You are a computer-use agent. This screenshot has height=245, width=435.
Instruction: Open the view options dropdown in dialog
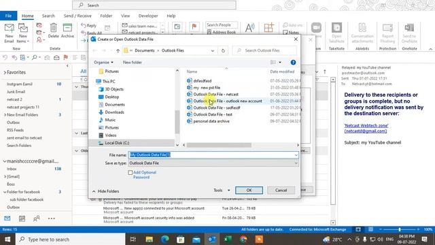[x=280, y=62]
